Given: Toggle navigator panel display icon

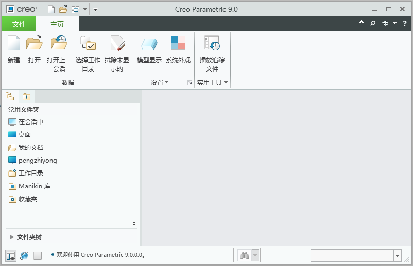Looking at the screenshot, I should (x=11, y=256).
